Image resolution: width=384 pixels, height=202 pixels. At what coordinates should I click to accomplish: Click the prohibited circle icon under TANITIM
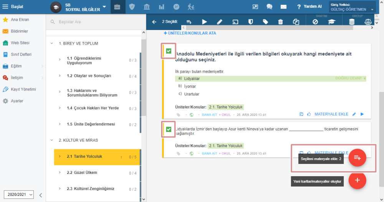[x=315, y=22]
